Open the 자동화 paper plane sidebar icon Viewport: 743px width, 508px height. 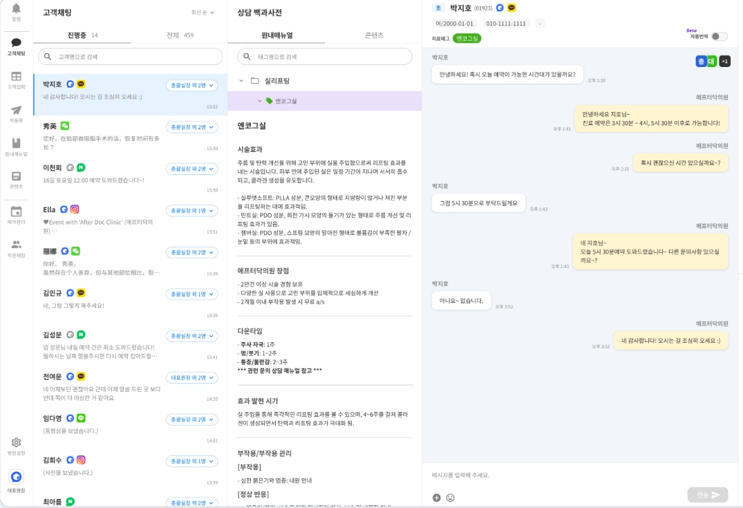(16, 110)
